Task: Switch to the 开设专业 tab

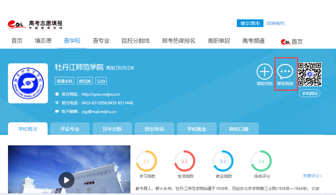Action: (70, 129)
